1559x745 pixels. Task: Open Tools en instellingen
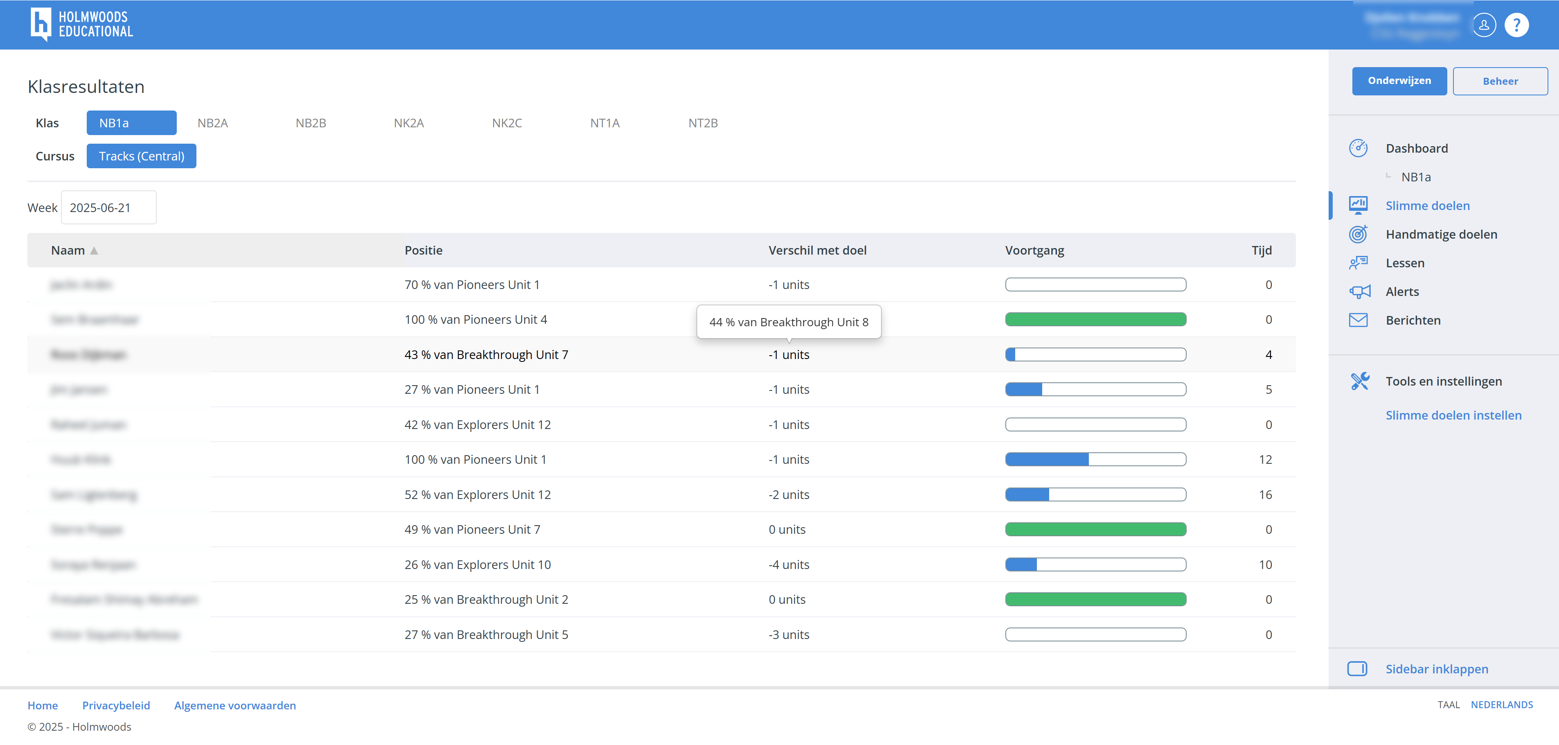pos(1444,381)
